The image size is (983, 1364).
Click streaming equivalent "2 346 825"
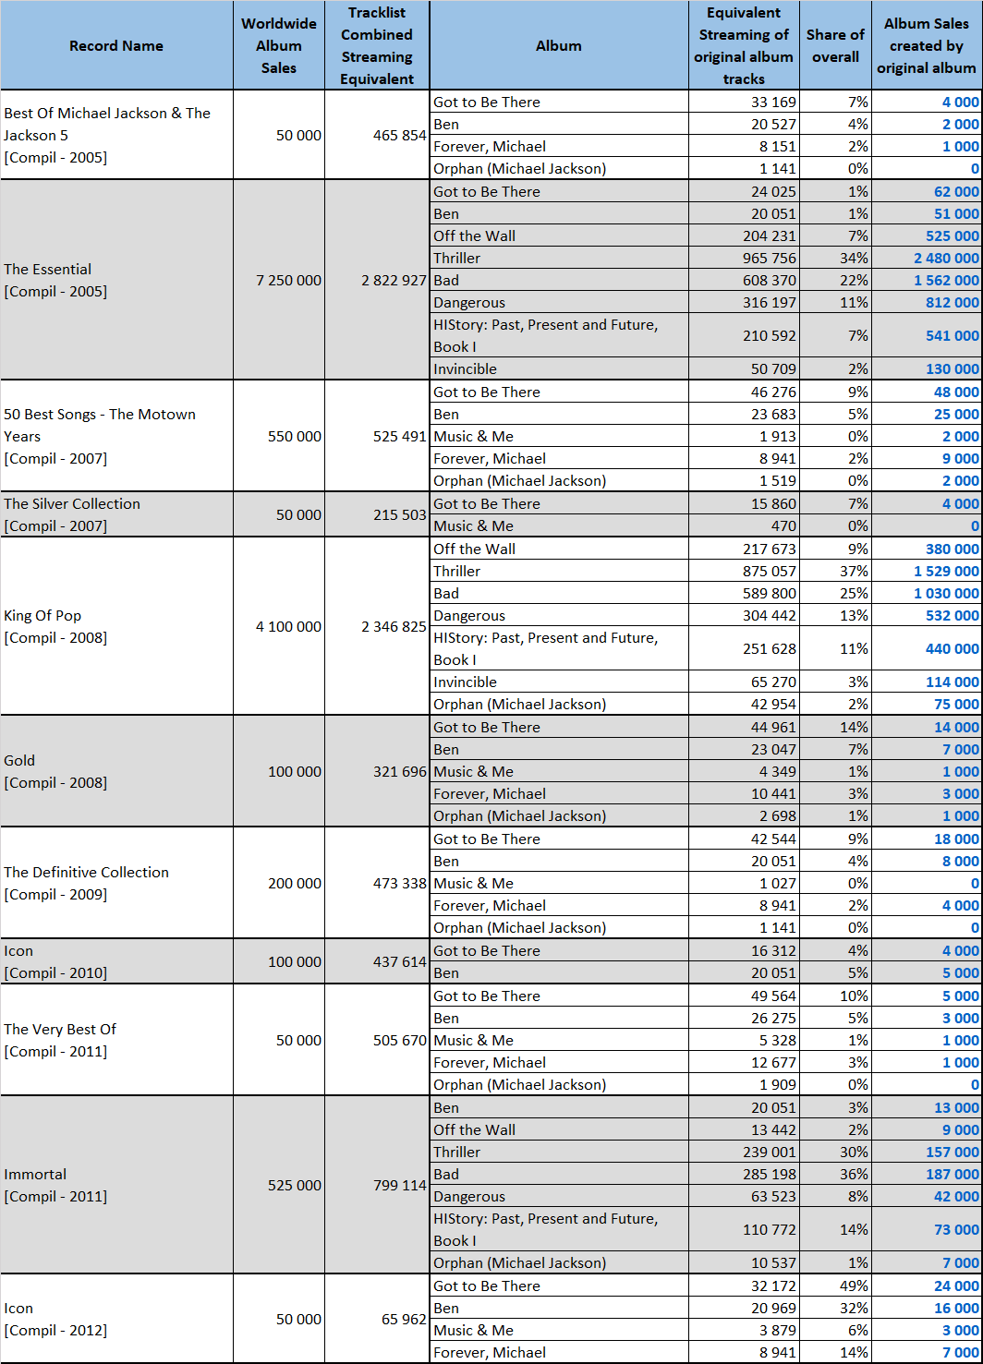[x=394, y=626]
